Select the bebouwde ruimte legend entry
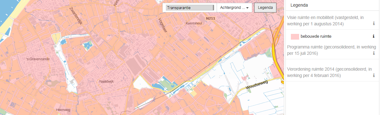This screenshot has height=115, width=380. point(316,36)
